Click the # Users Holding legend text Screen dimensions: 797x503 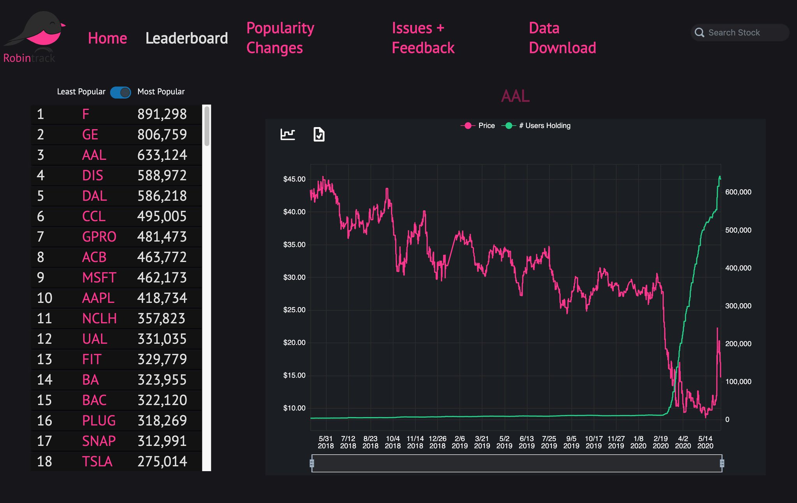pyautogui.click(x=545, y=126)
